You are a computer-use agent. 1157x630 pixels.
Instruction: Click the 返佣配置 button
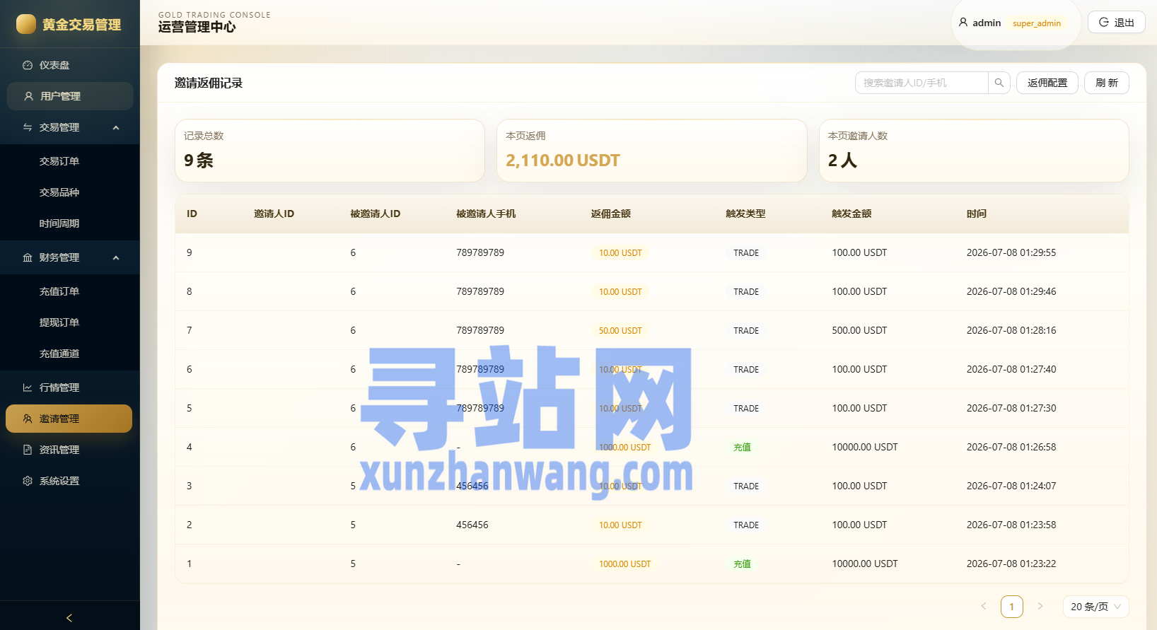[1047, 83]
